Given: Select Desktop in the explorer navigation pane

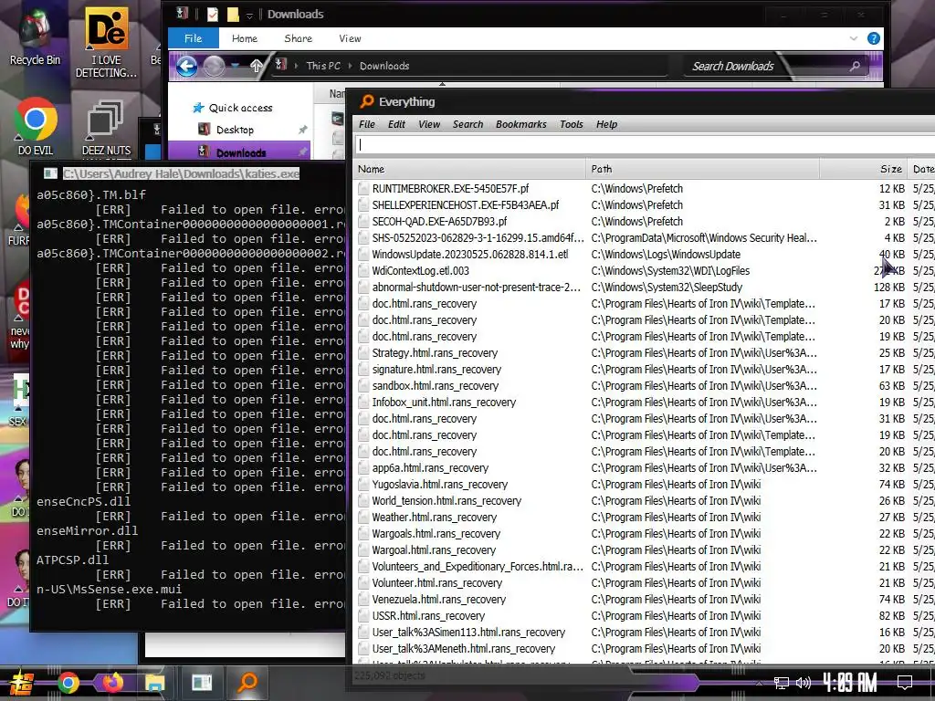Looking at the screenshot, I should coord(235,130).
